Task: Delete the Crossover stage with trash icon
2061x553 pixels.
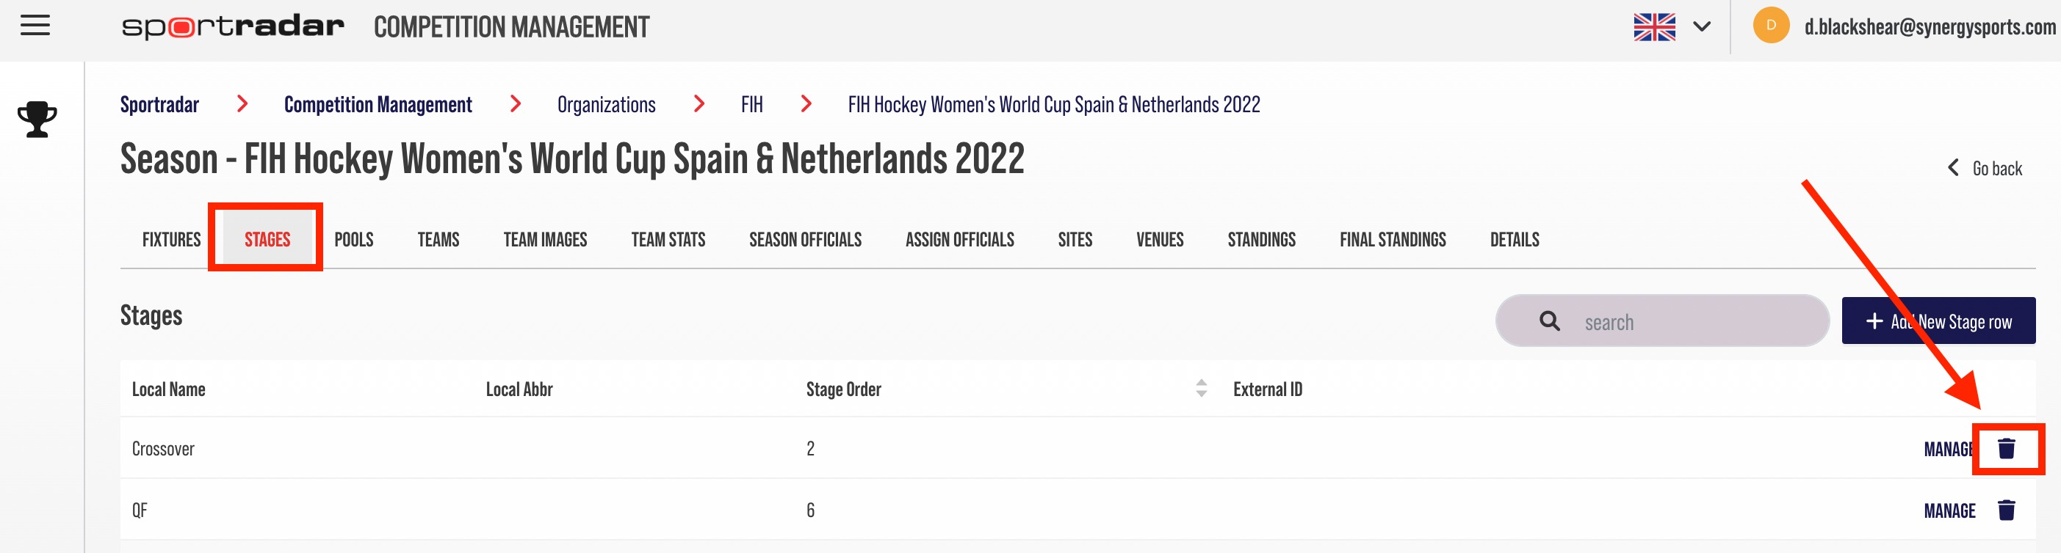Action: coord(2006,448)
